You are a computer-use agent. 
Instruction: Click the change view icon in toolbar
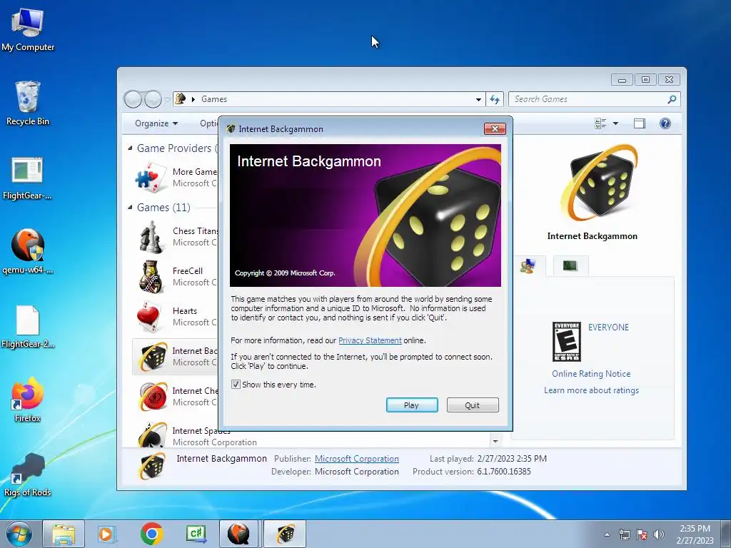pyautogui.click(x=600, y=123)
